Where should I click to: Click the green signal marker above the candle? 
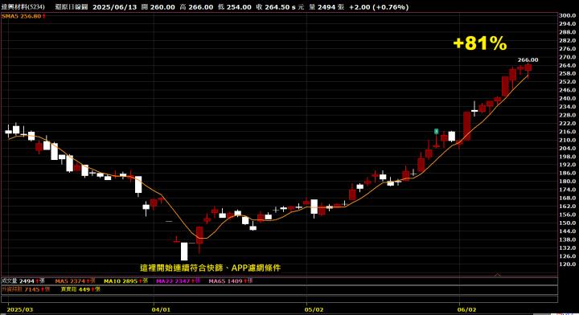click(436, 131)
